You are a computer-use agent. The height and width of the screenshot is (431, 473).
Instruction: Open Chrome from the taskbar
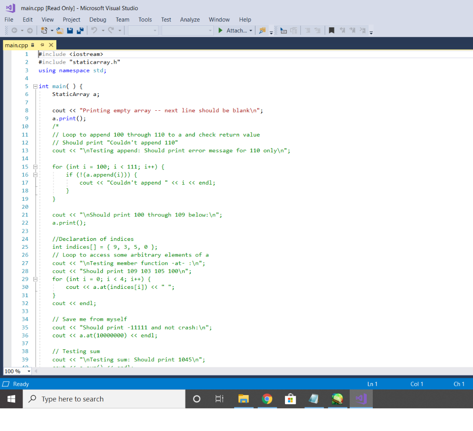[267, 399]
